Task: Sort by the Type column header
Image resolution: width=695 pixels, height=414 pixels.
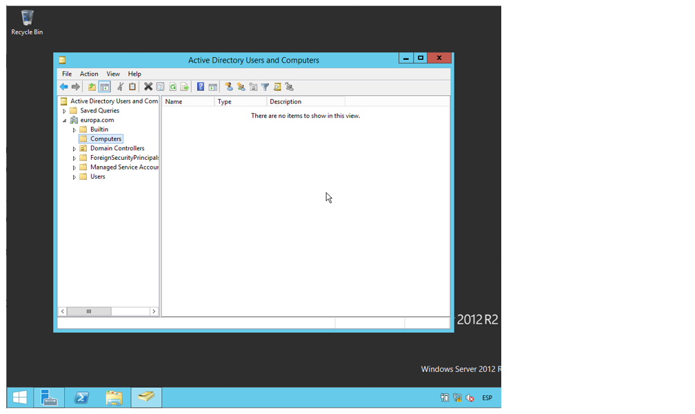Action: pyautogui.click(x=240, y=101)
